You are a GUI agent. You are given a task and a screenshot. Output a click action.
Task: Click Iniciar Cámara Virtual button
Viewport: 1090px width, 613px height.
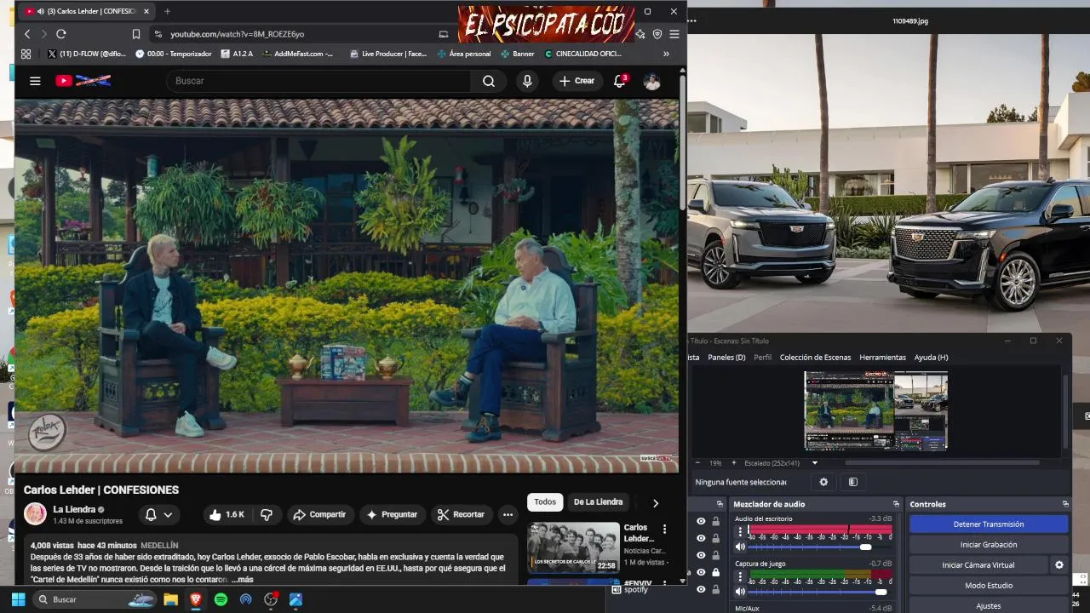pyautogui.click(x=978, y=564)
